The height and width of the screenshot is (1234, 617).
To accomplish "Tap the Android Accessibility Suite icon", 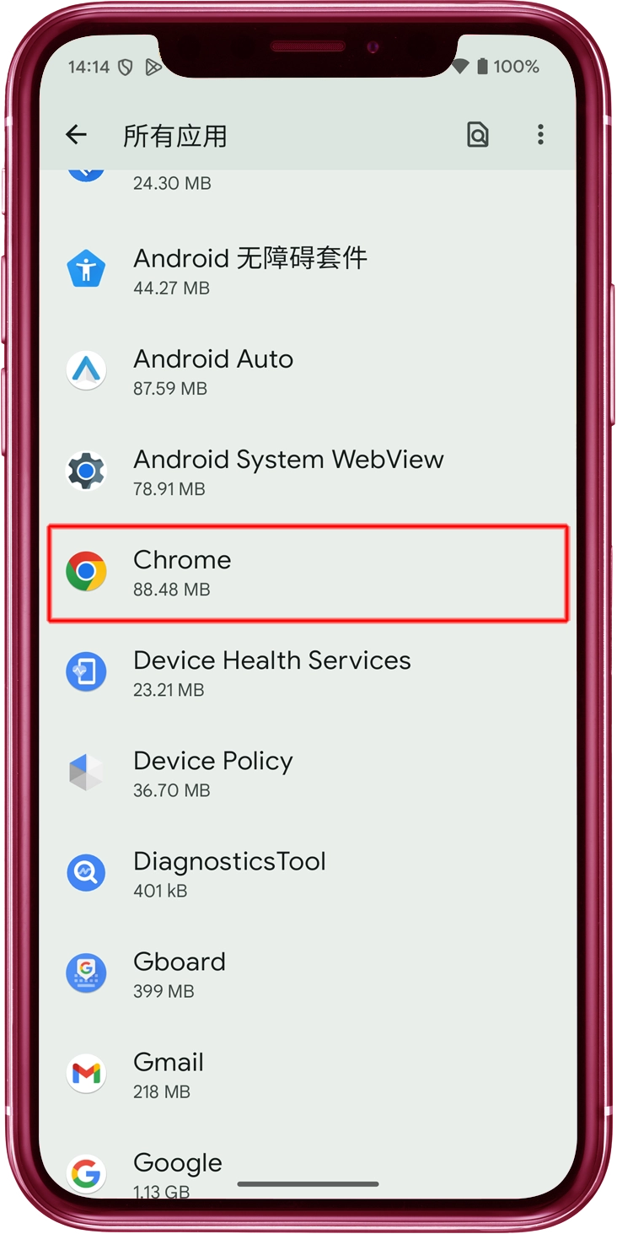I will click(x=87, y=270).
